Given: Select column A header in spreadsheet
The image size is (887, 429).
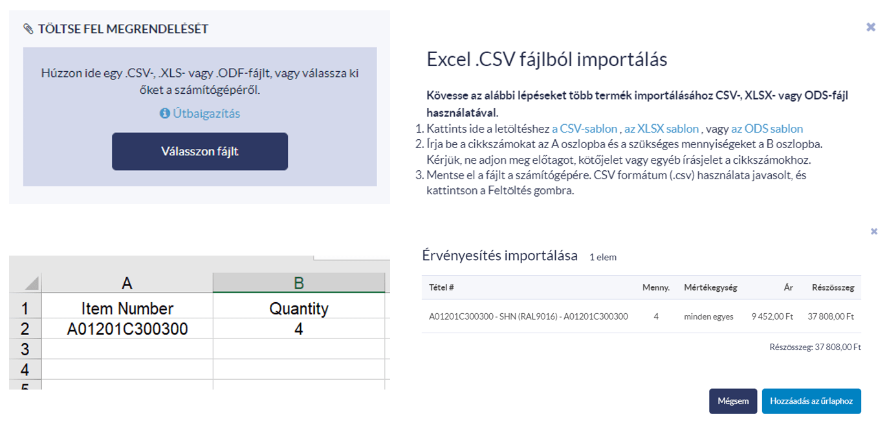Looking at the screenshot, I should [x=127, y=283].
